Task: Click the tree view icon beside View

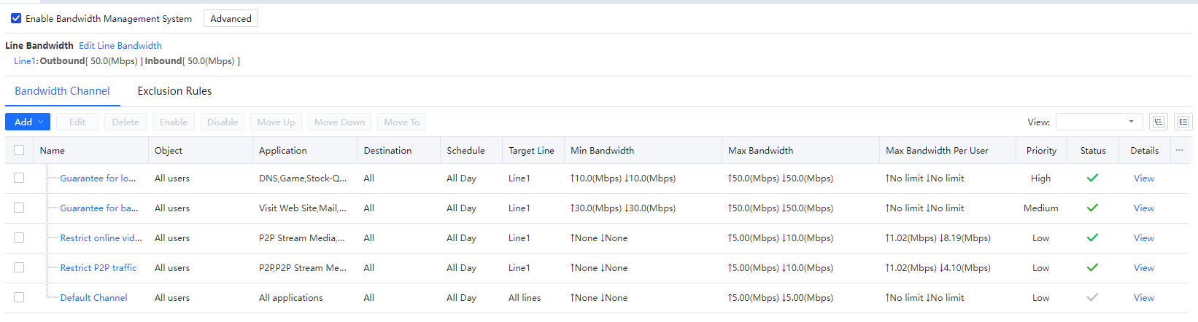Action: point(1158,122)
